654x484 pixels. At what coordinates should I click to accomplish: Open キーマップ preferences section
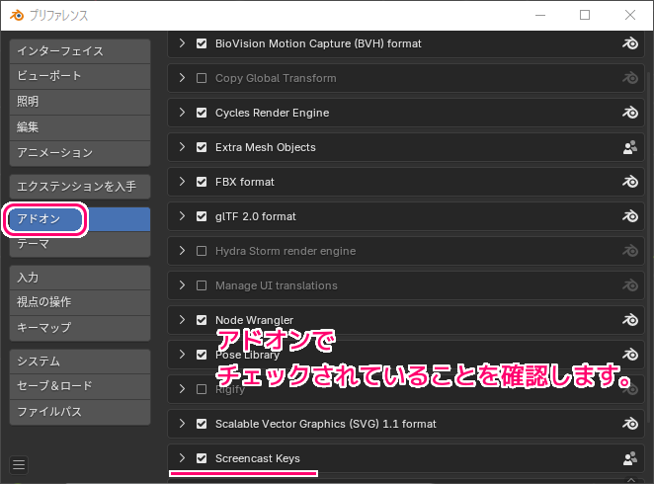(x=80, y=328)
